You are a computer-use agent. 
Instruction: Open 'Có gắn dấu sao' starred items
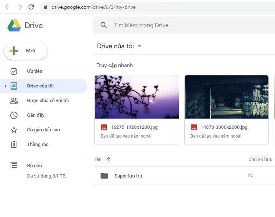(44, 130)
